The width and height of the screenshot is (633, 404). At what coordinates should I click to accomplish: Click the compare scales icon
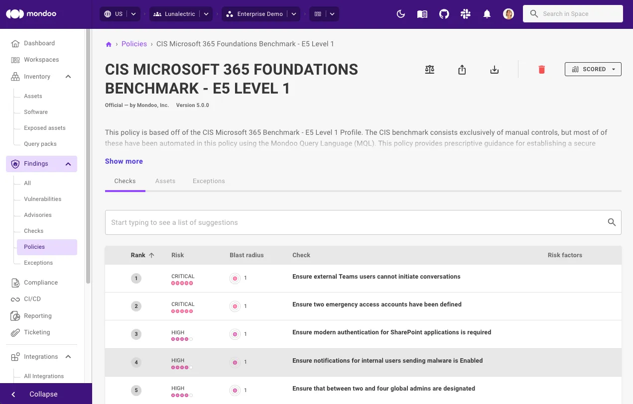(430, 70)
